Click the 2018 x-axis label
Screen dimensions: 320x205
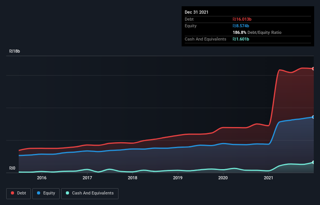(x=133, y=178)
